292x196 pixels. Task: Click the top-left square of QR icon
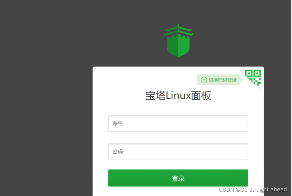click(249, 73)
